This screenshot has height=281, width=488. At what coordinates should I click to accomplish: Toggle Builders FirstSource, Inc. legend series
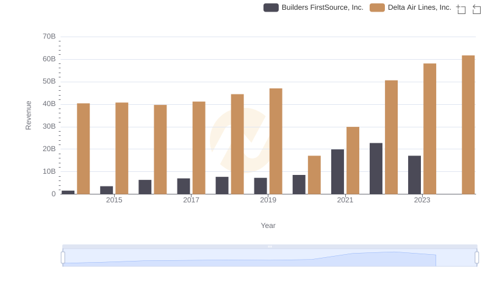pos(314,7)
